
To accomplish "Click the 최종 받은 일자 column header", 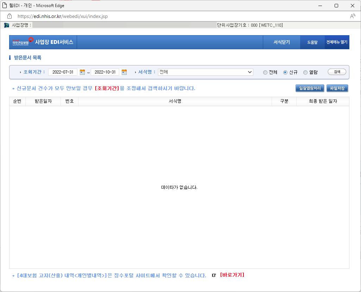I will click(323, 101).
